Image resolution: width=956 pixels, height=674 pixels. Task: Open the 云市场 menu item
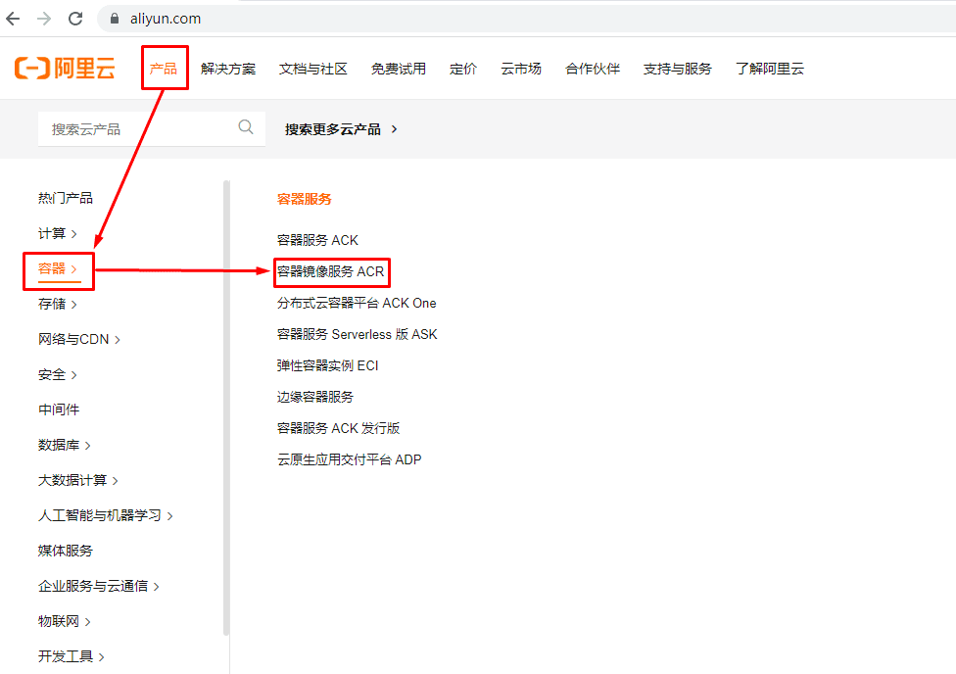coord(521,69)
